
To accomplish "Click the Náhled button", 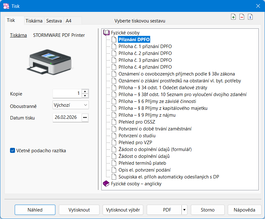I will click(35, 210).
